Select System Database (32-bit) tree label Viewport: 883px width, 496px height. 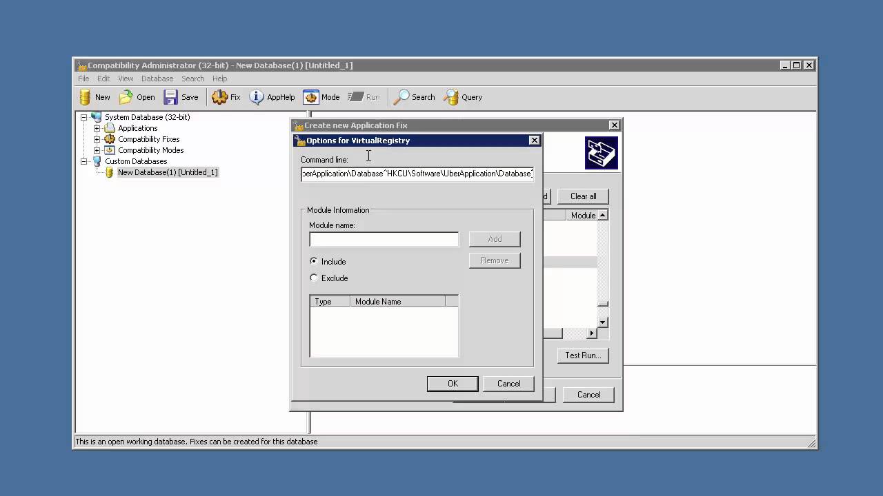coord(147,117)
